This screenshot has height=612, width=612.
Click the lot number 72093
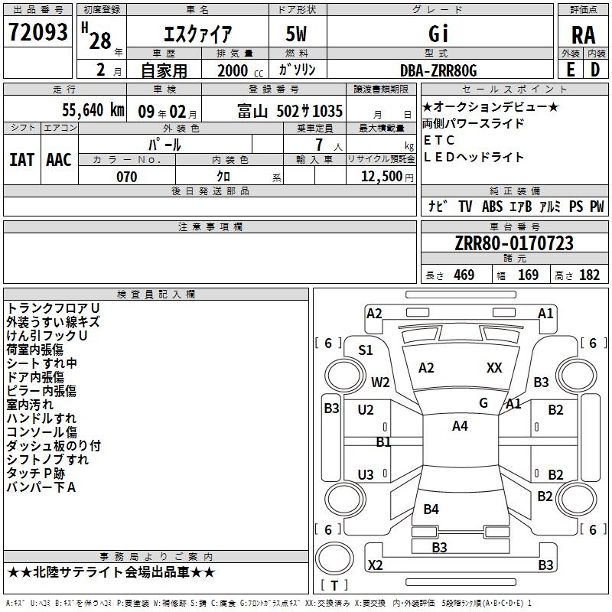38,33
